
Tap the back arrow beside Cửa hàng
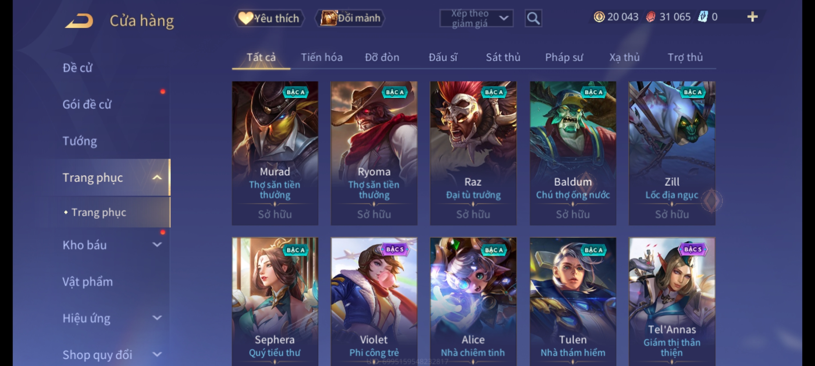coord(79,21)
